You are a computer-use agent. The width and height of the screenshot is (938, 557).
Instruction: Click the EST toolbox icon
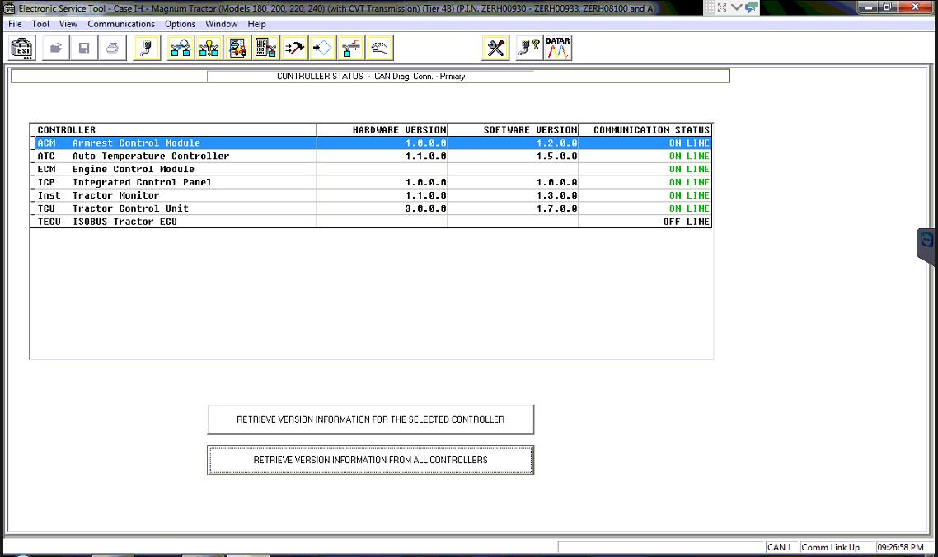click(22, 49)
